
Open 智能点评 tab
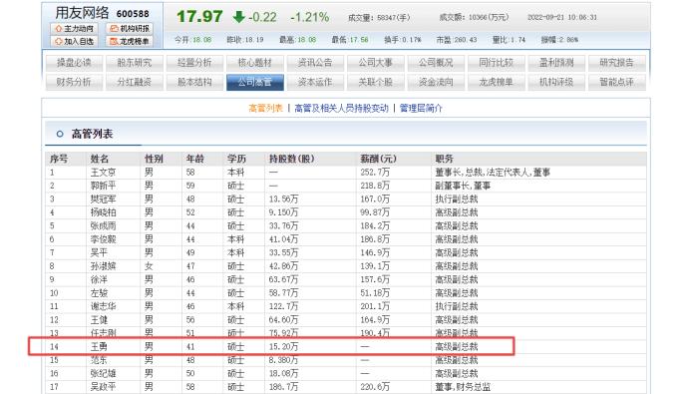(x=616, y=83)
